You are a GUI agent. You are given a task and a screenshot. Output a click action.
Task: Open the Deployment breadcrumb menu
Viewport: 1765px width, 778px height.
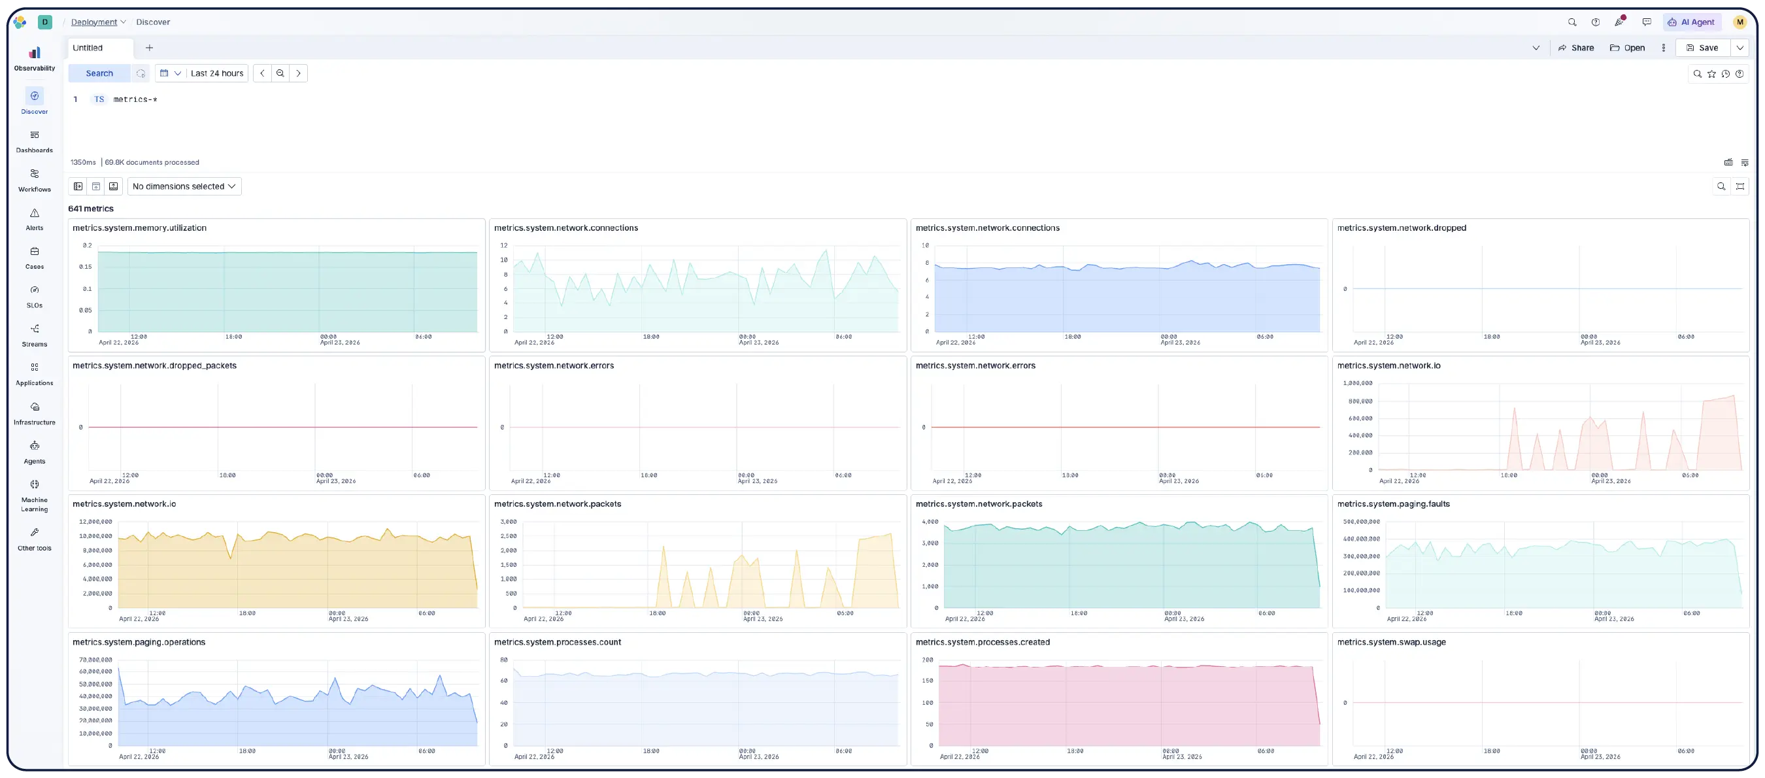(98, 22)
